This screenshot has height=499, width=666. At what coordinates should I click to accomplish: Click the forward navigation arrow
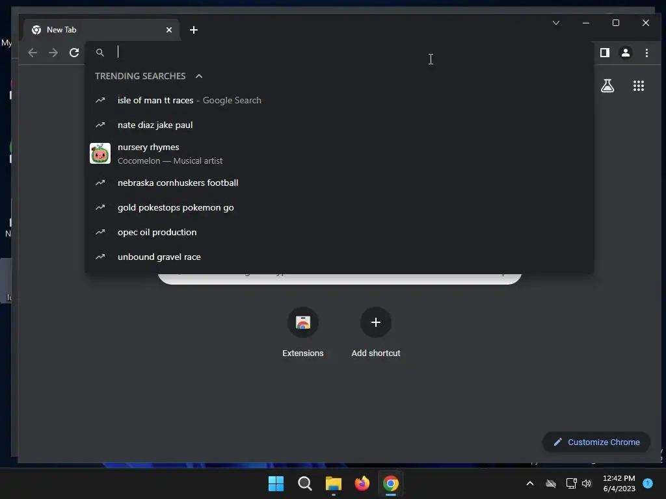[53, 53]
